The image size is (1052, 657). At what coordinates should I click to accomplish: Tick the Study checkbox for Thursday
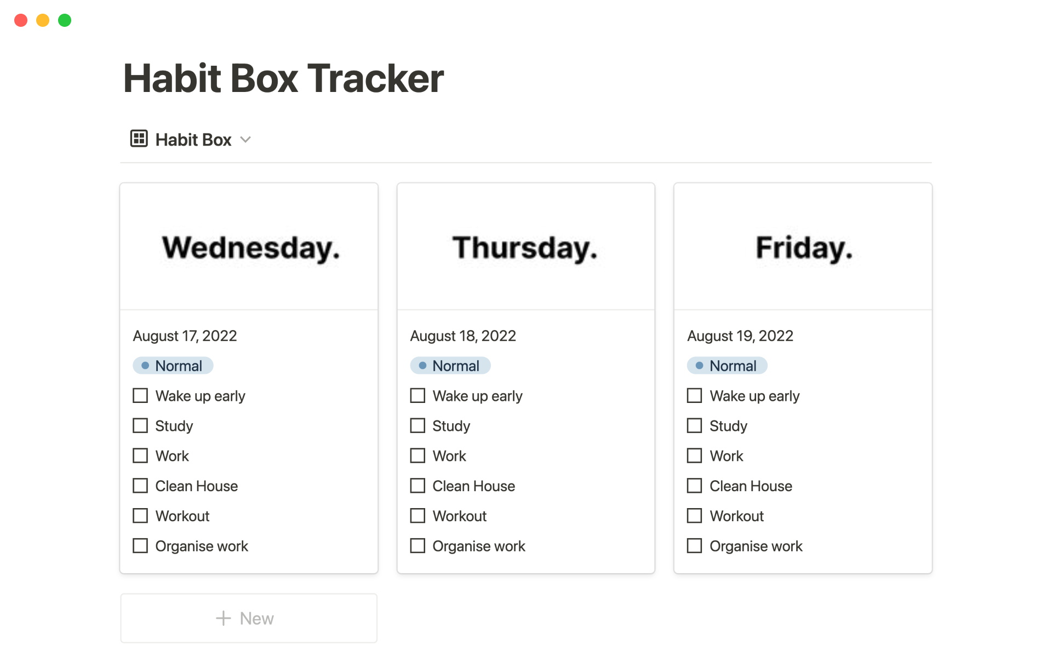(418, 425)
